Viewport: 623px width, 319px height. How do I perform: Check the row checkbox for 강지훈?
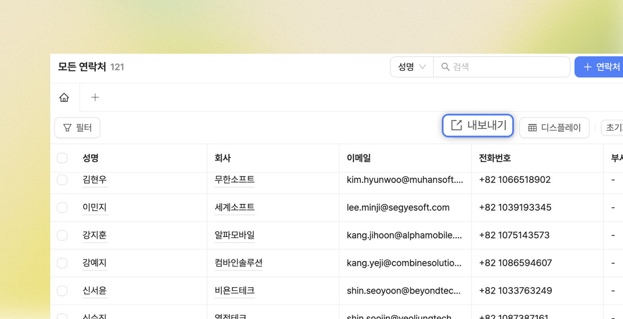pyautogui.click(x=62, y=235)
